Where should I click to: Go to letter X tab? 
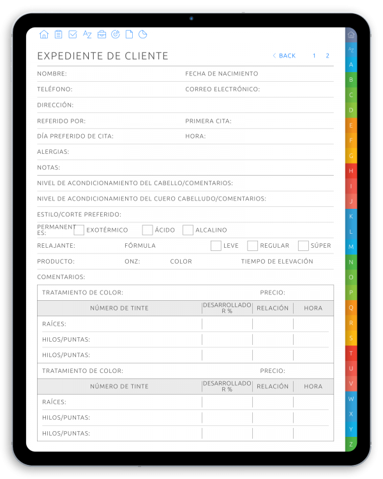(x=351, y=414)
